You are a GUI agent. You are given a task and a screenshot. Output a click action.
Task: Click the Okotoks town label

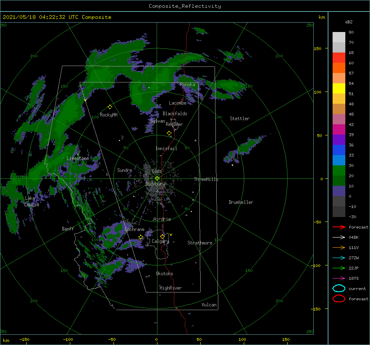tap(164, 274)
